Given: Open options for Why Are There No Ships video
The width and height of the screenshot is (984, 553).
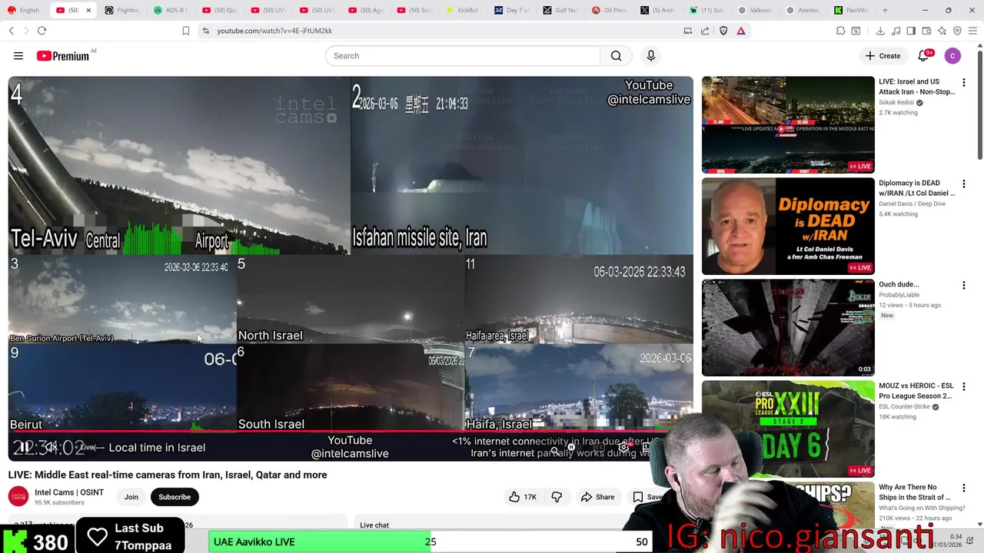Looking at the screenshot, I should point(963,488).
